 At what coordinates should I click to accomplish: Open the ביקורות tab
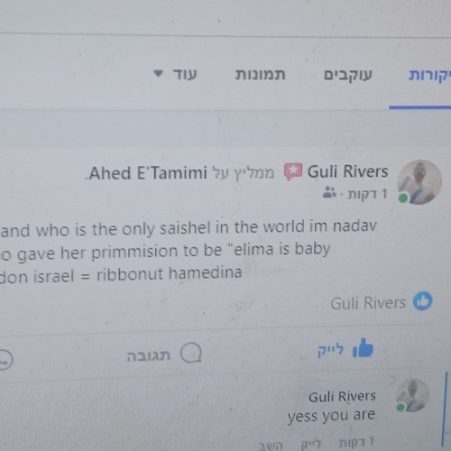(x=429, y=75)
